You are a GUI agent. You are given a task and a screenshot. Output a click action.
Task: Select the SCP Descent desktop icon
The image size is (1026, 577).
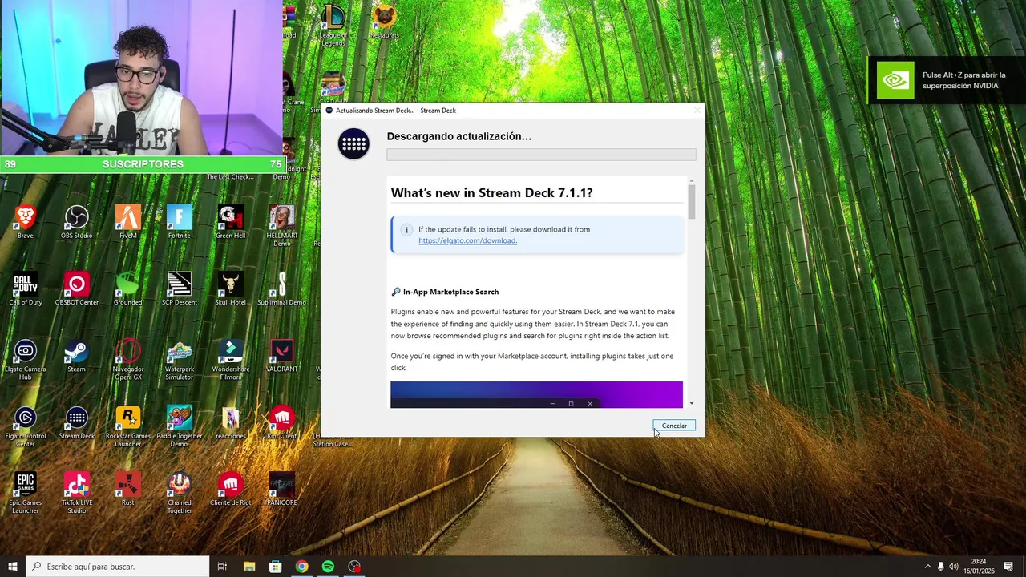click(180, 288)
